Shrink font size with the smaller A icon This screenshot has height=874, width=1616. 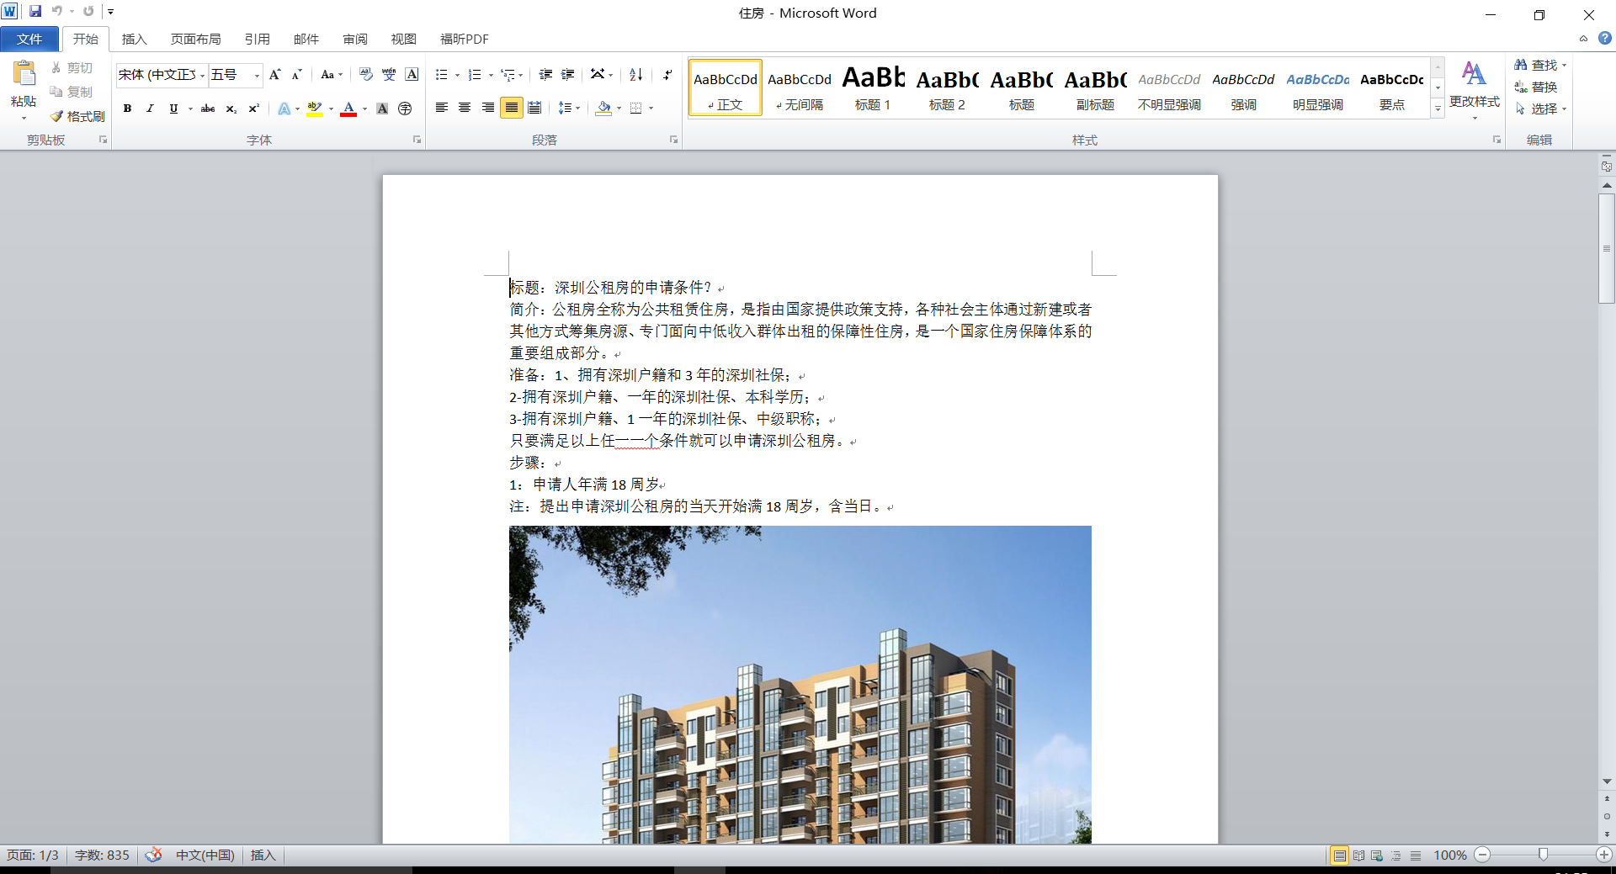point(296,75)
